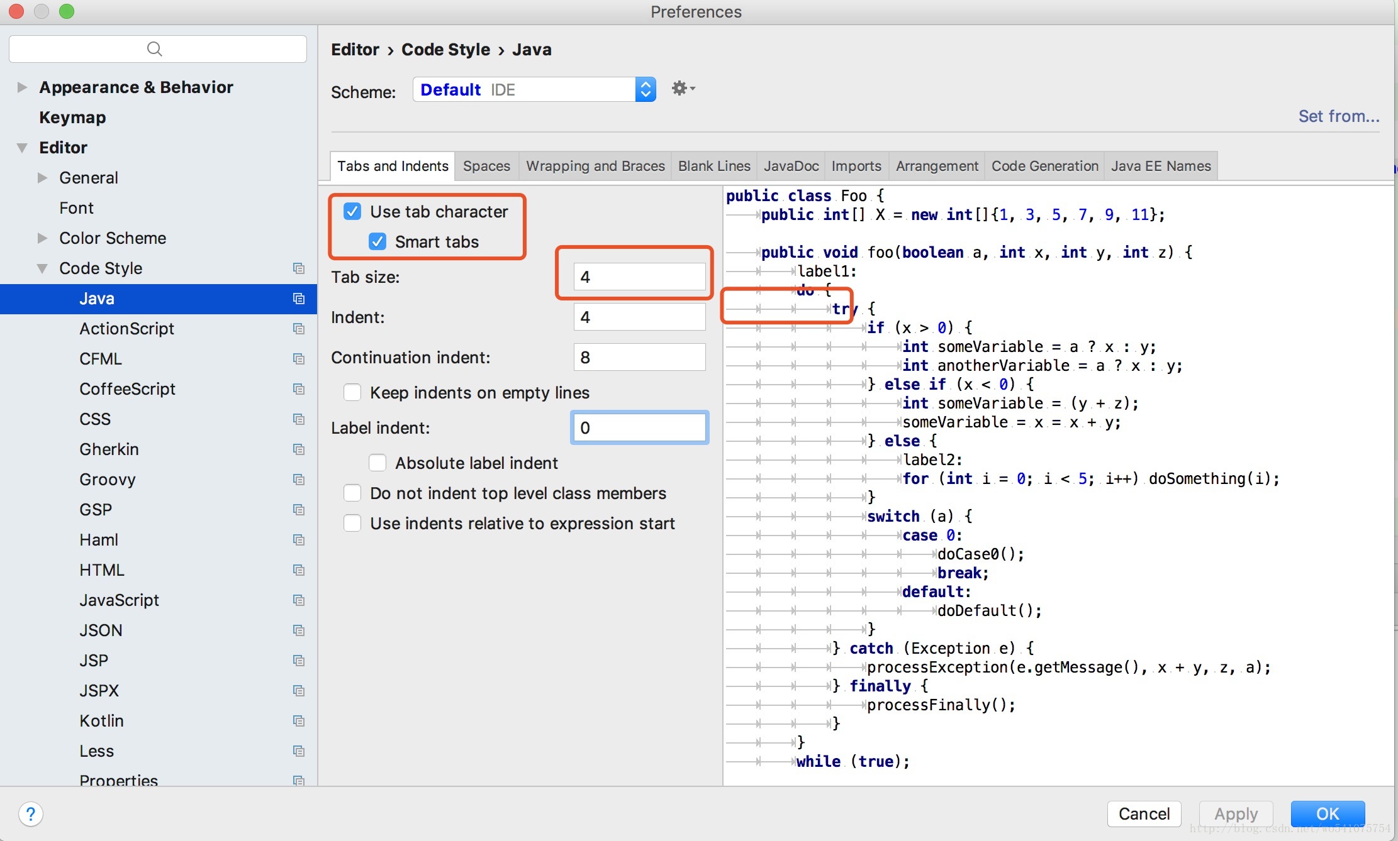Click the copy icon beside Less
This screenshot has height=841, width=1398.
click(x=299, y=751)
